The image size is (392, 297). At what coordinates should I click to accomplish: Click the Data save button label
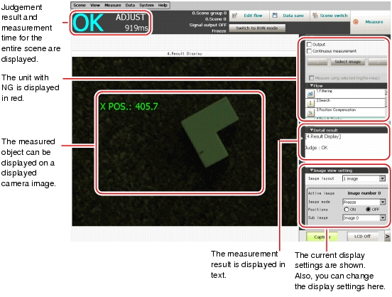click(293, 16)
